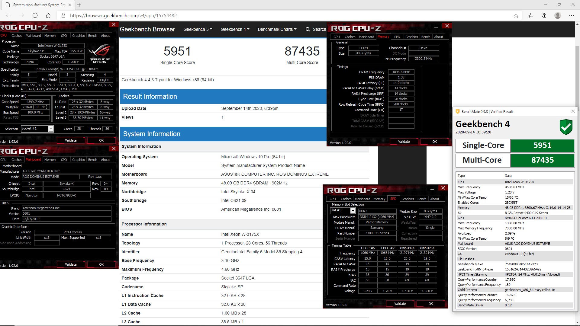Click the DRAM Frequency value 1898.6 MHz
Image resolution: width=580 pixels, height=326 pixels.
pos(401,72)
